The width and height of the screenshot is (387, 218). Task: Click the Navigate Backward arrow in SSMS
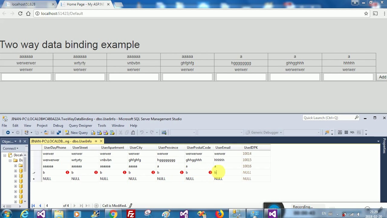click(x=8, y=133)
